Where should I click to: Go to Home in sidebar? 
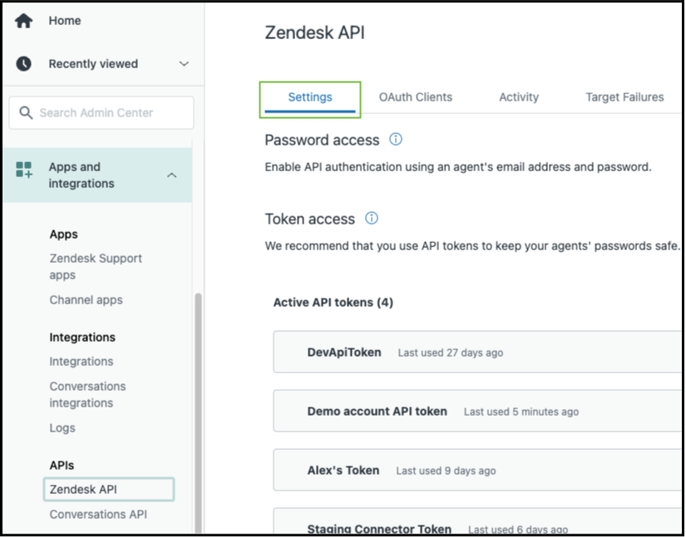pos(65,21)
